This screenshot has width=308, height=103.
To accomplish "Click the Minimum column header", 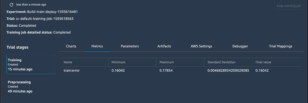I will pyautogui.click(x=118, y=62).
